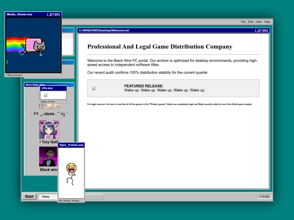Viewport: 294px width, 220px height.
Task: Open the Edit menu
Action: [250, 22]
